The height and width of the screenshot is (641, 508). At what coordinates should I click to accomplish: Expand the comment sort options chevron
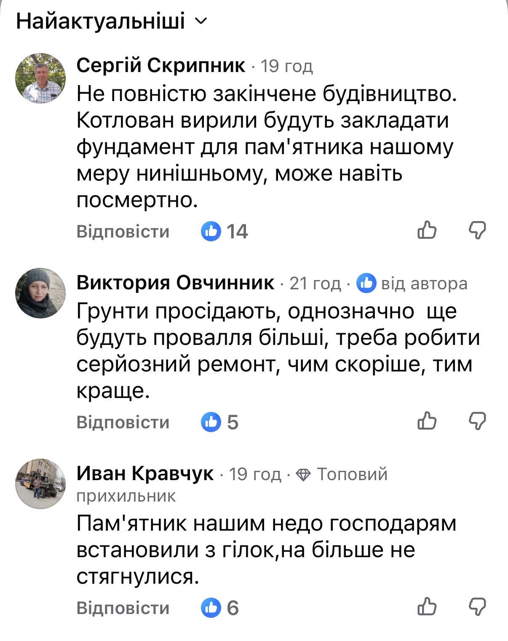tap(201, 21)
